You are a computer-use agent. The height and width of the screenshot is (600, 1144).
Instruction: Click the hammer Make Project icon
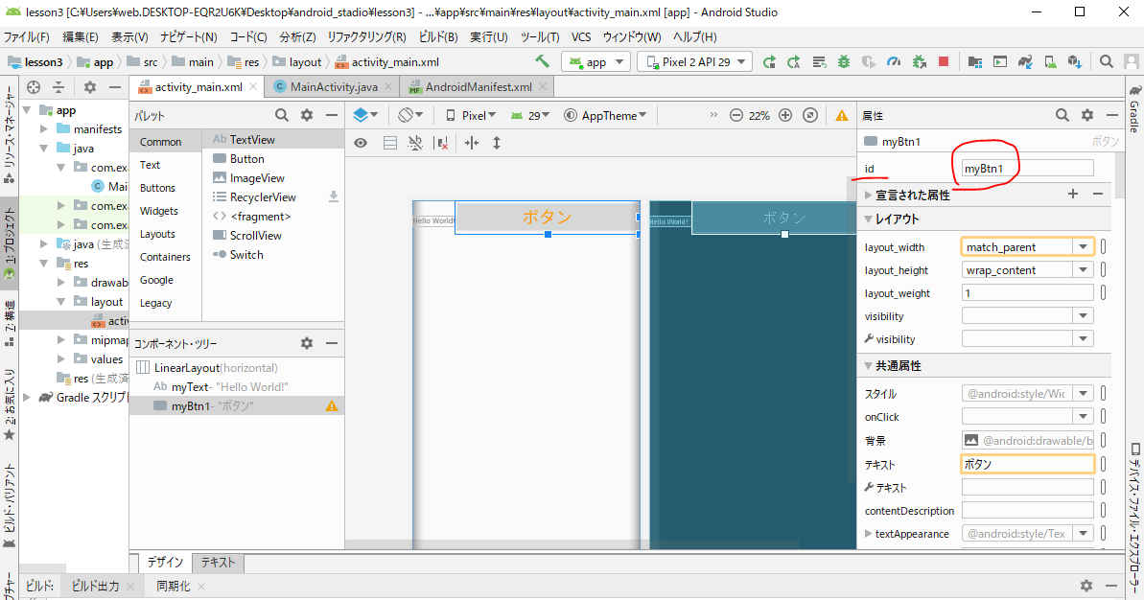[543, 61]
